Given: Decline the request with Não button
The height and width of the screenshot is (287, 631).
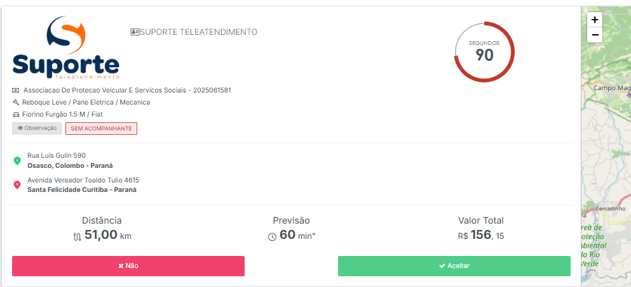Looking at the screenshot, I should pos(128,266).
